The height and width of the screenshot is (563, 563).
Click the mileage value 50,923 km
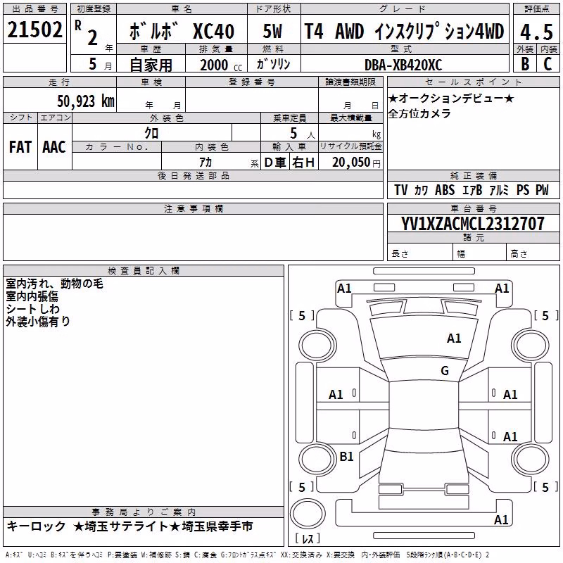click(x=86, y=101)
